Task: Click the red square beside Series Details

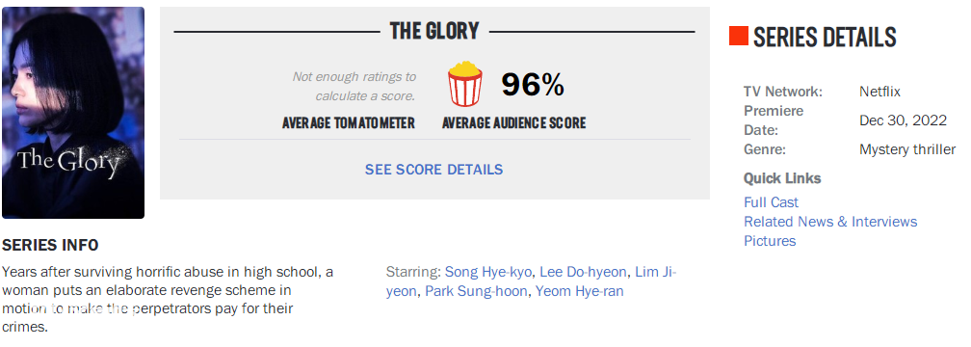Action: pyautogui.click(x=738, y=36)
